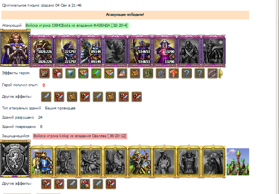Image resolution: width=279 pixels, height=194 pixels.
Task: Click the seers tower building image
Action: coord(238,162)
